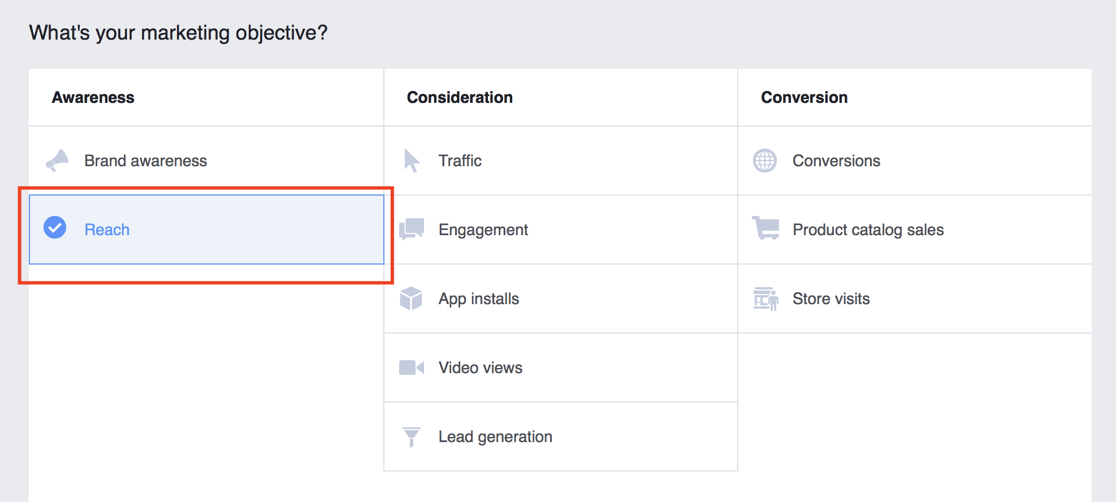Image resolution: width=1116 pixels, height=502 pixels.
Task: Pick the Conversions objective text
Action: [x=836, y=161]
